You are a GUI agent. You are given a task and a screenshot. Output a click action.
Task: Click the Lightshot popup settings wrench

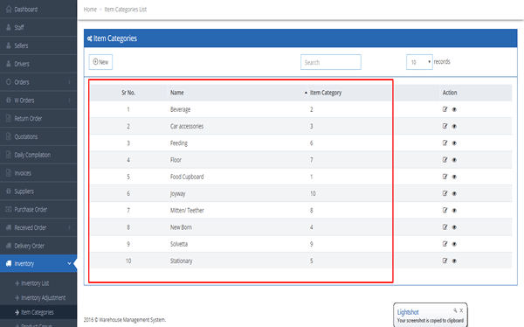tap(455, 310)
